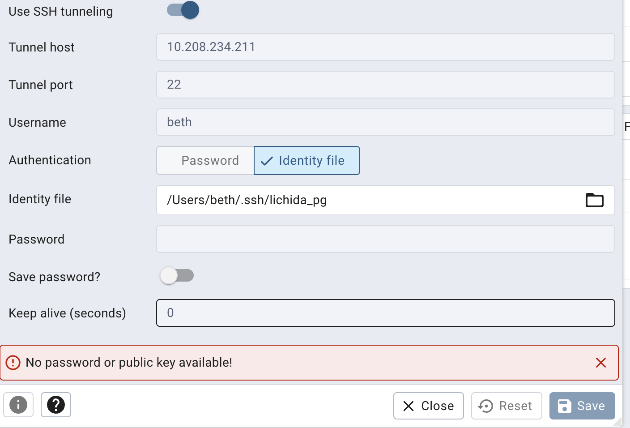Screen dimensions: 630x428
Task: Enable the Save password switch
Action: coord(177,276)
